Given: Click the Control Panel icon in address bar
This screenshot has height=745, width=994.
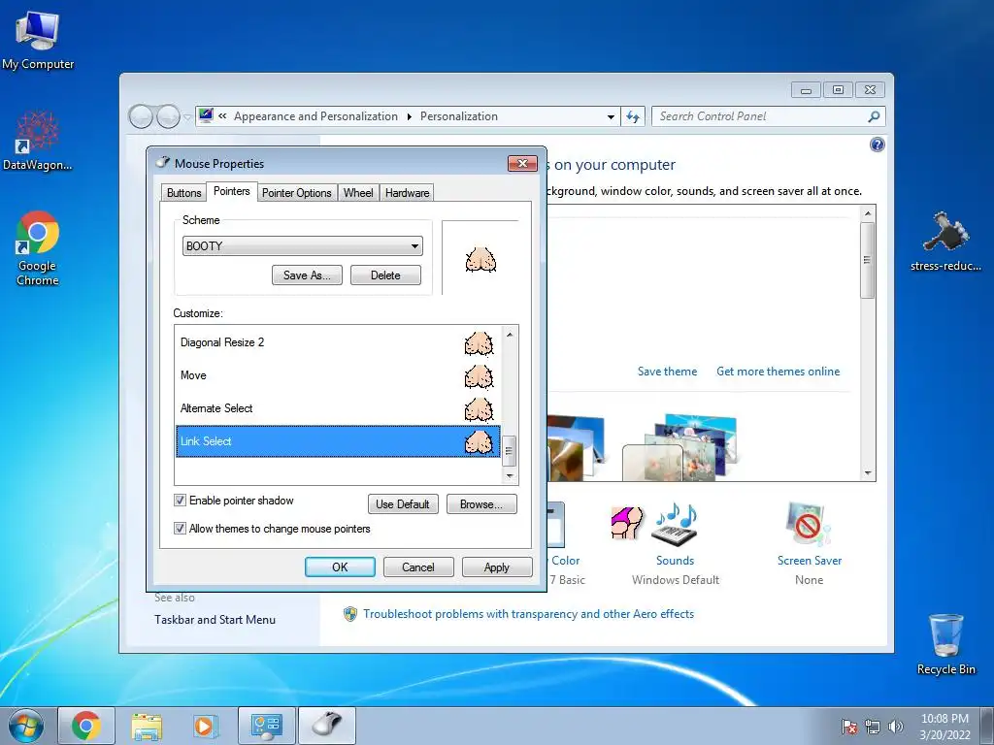Looking at the screenshot, I should tap(206, 116).
